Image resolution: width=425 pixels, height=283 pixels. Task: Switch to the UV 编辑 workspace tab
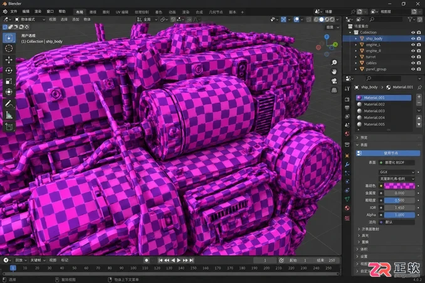pos(122,12)
